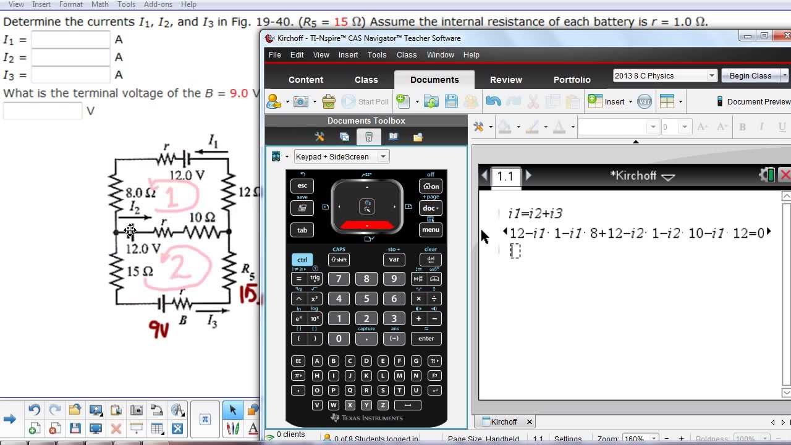Viewport: 791px width, 445px height.
Task: Open the font name combo box
Action: point(619,127)
